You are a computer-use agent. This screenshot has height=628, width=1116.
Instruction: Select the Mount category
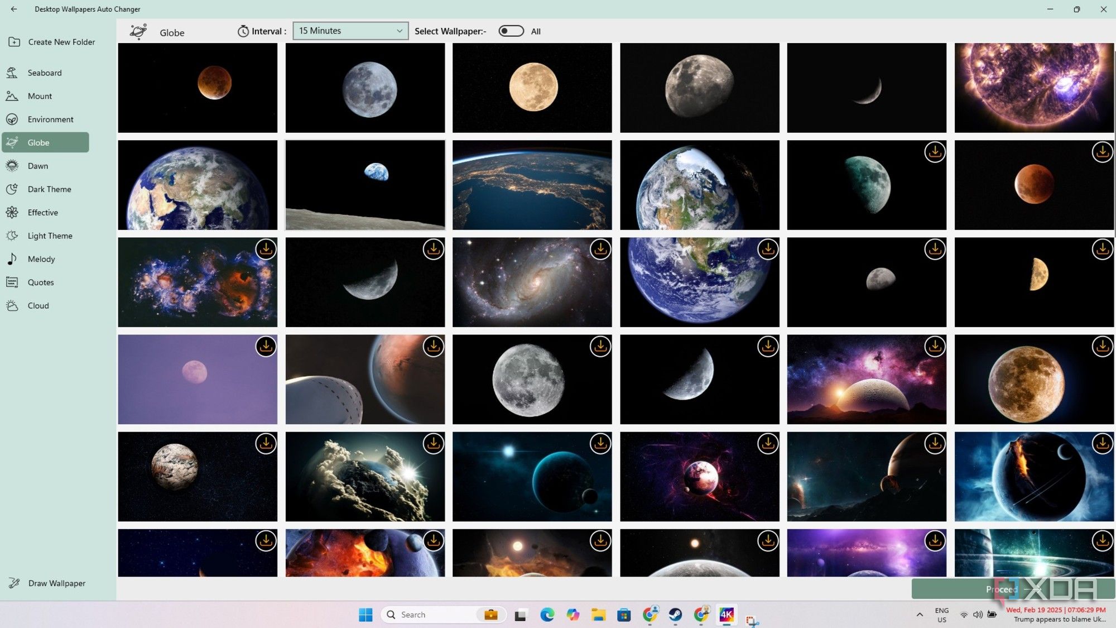click(40, 96)
